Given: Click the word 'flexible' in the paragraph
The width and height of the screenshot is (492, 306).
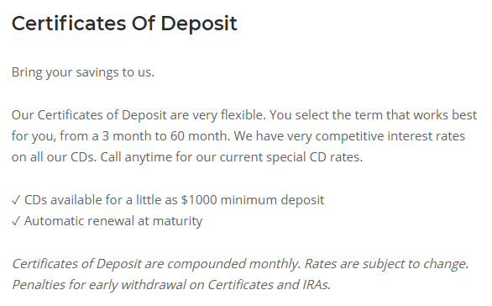Looking at the screenshot, I should coord(242,115).
